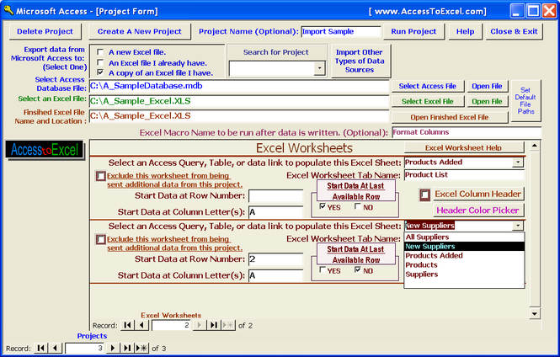Go to first record in Projects navigator

[x=40, y=348]
